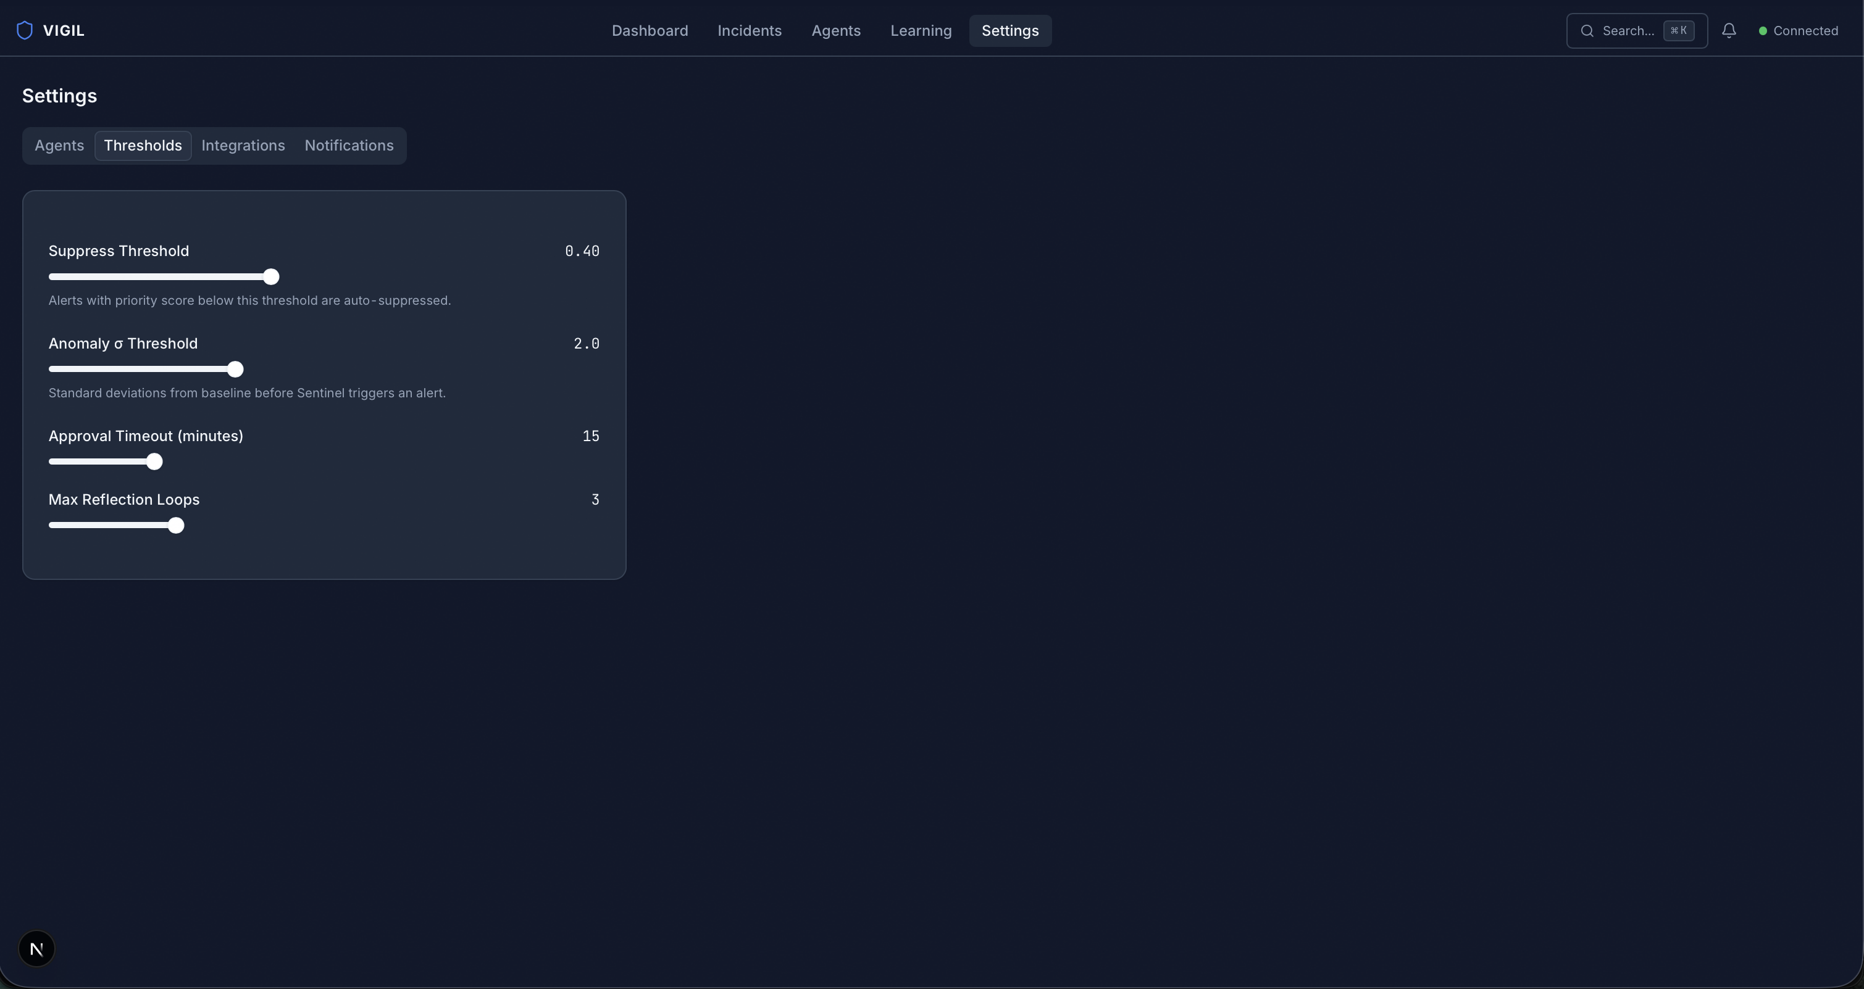Select the Thresholds tab

[143, 146]
